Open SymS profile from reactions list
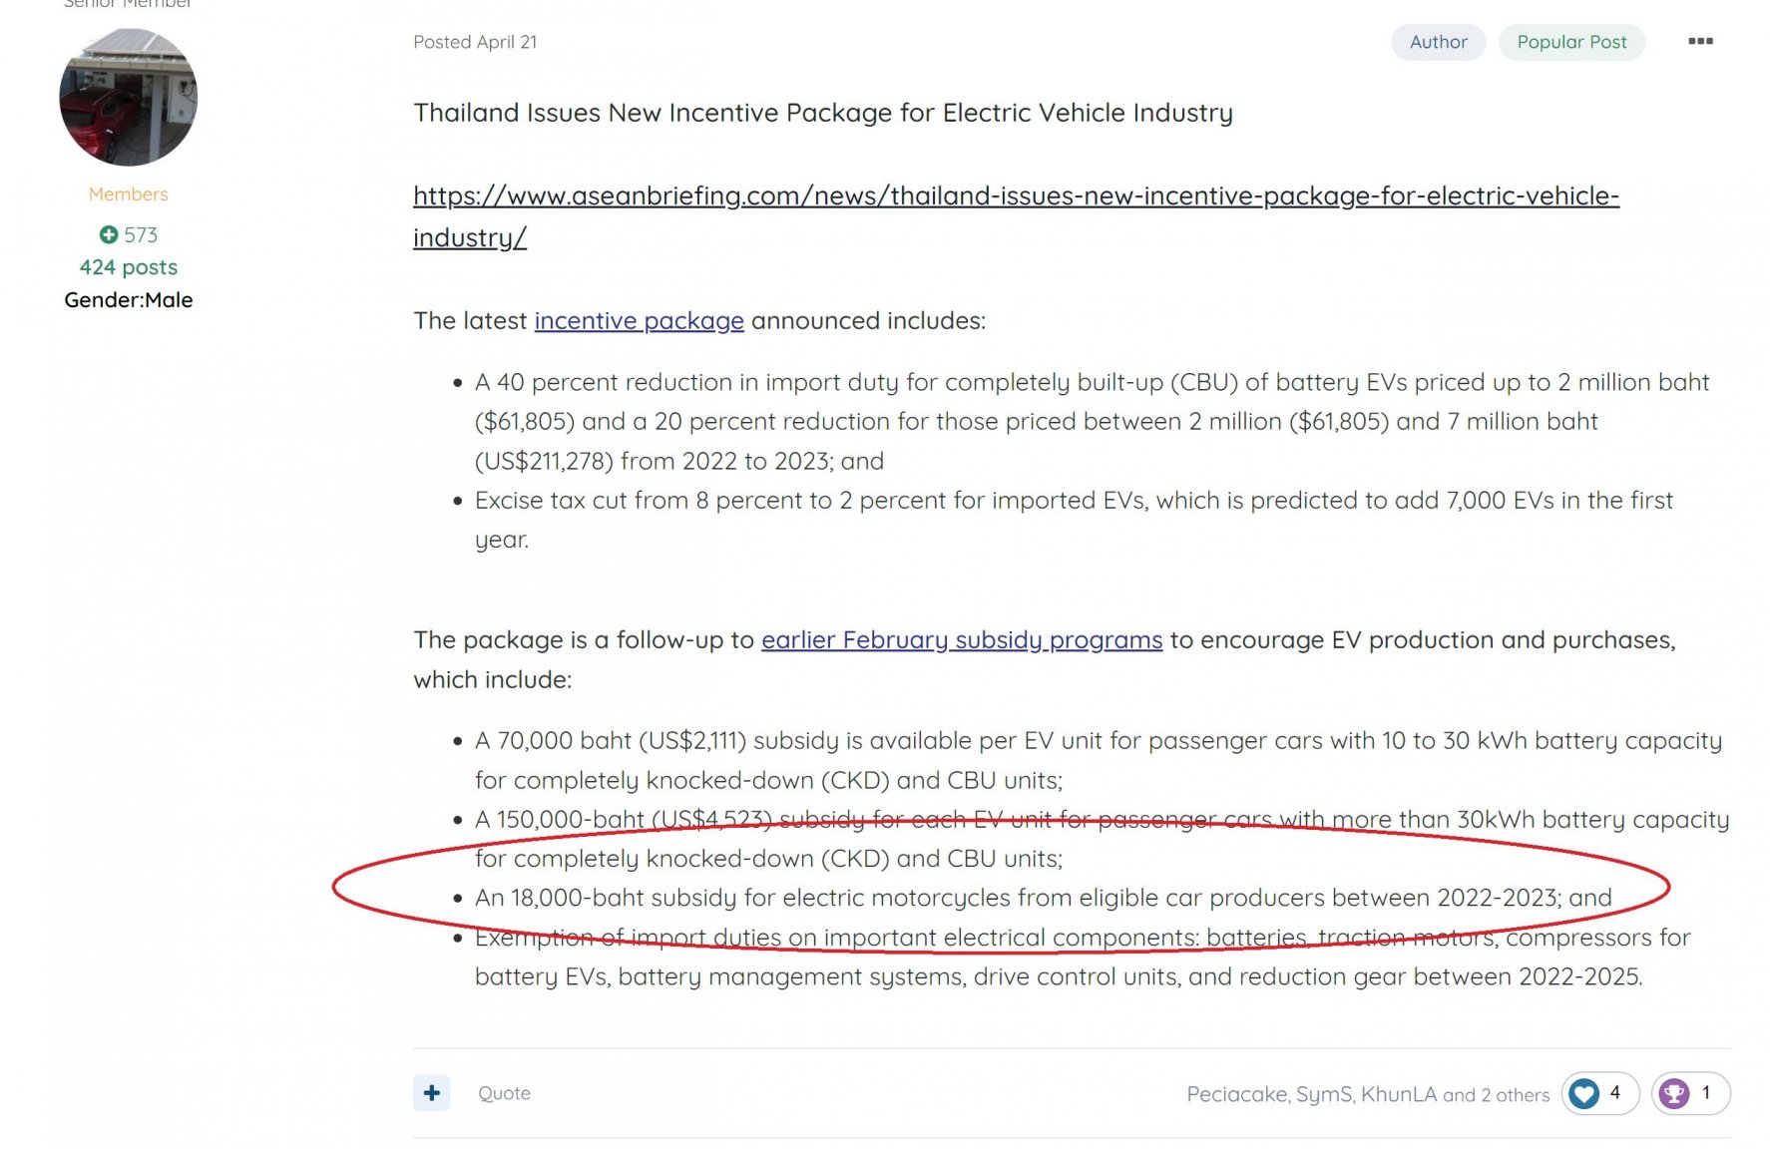 tap(1324, 1094)
